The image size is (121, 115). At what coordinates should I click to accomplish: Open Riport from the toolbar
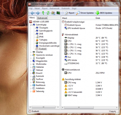[69, 13]
